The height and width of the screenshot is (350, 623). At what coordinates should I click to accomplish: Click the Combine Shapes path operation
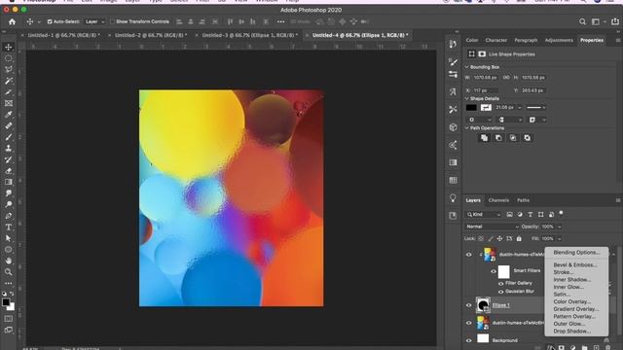click(484, 138)
